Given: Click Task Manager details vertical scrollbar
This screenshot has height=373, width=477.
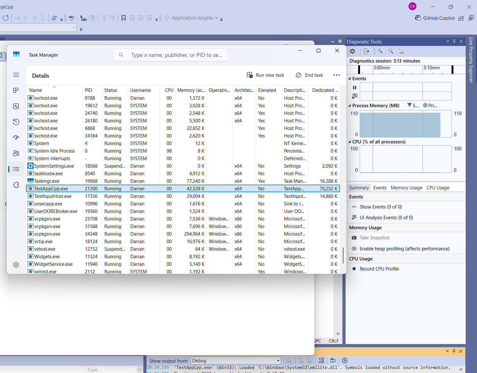Looking at the screenshot, I should click(343, 255).
